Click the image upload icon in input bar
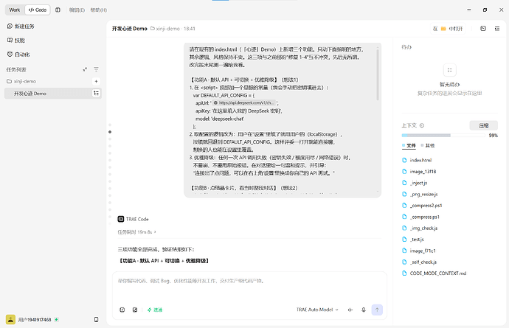The image size is (509, 328). [x=135, y=310]
